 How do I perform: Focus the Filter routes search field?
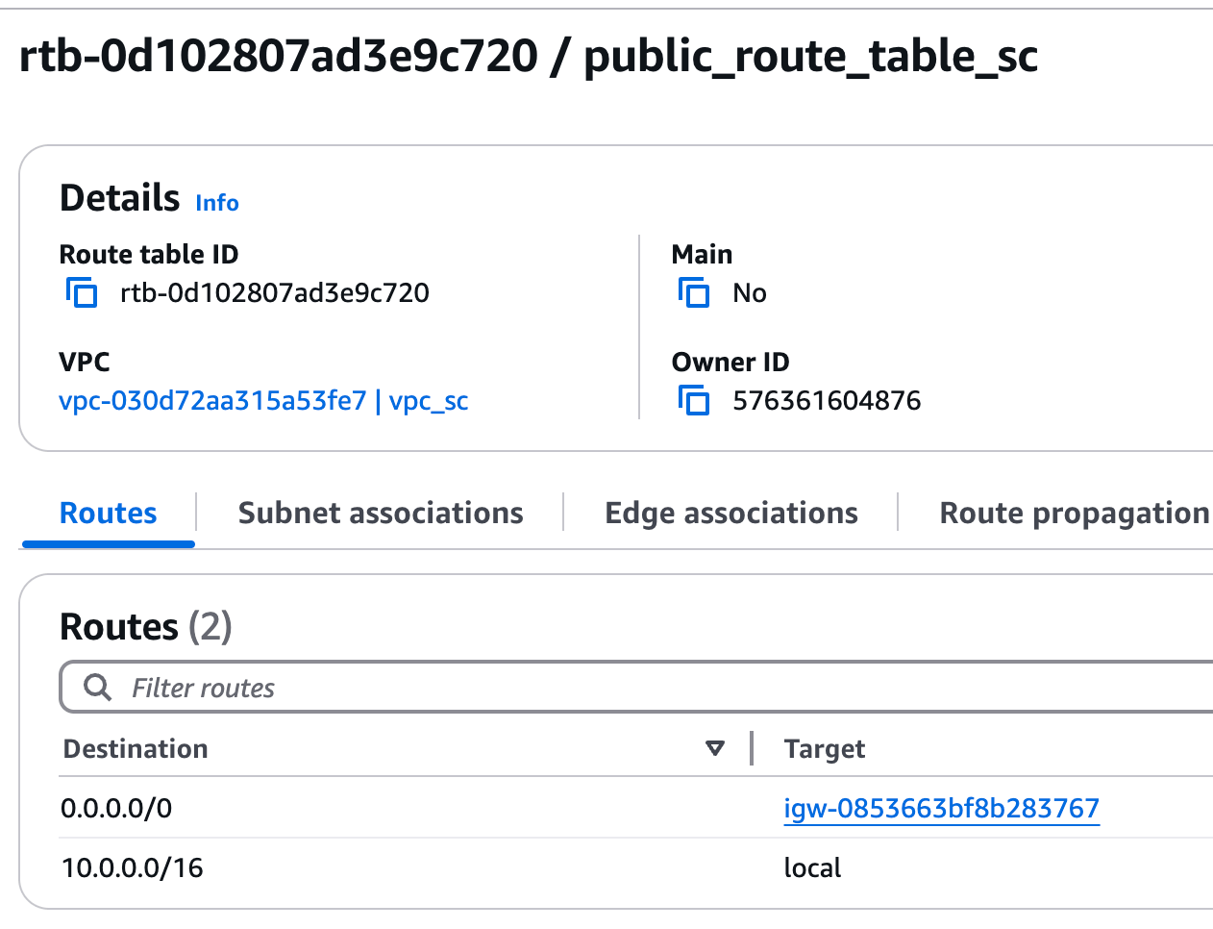click(x=636, y=688)
